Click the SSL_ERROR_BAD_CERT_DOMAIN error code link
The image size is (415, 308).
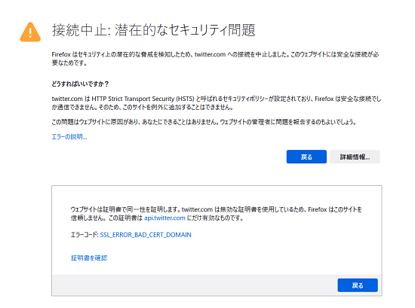(x=146, y=234)
